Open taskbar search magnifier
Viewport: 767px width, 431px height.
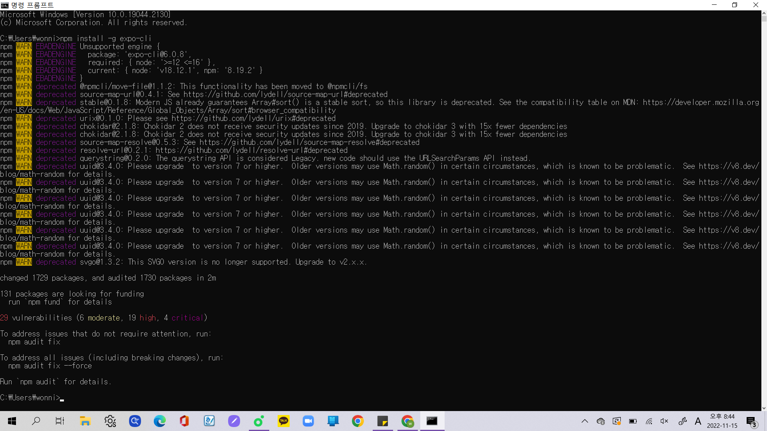(x=36, y=421)
